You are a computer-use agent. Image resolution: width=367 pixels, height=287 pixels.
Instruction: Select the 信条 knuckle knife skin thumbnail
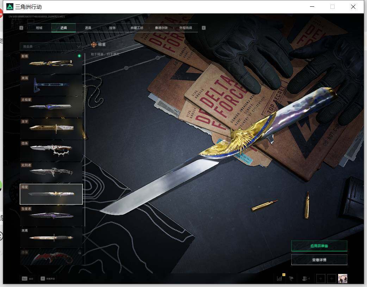point(51,150)
